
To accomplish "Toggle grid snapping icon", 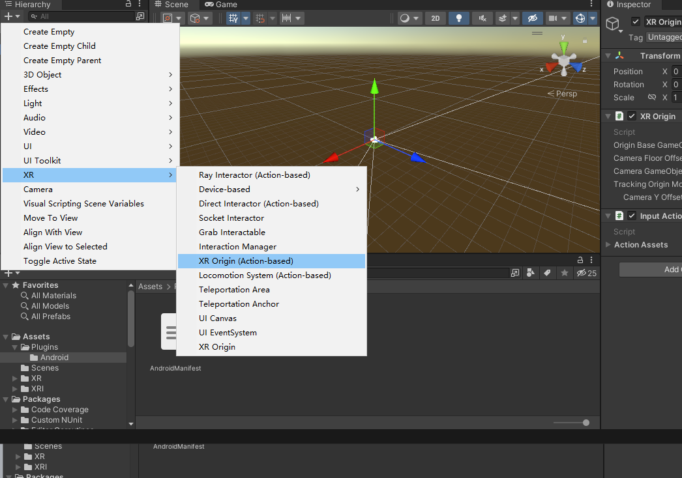I will tap(260, 18).
